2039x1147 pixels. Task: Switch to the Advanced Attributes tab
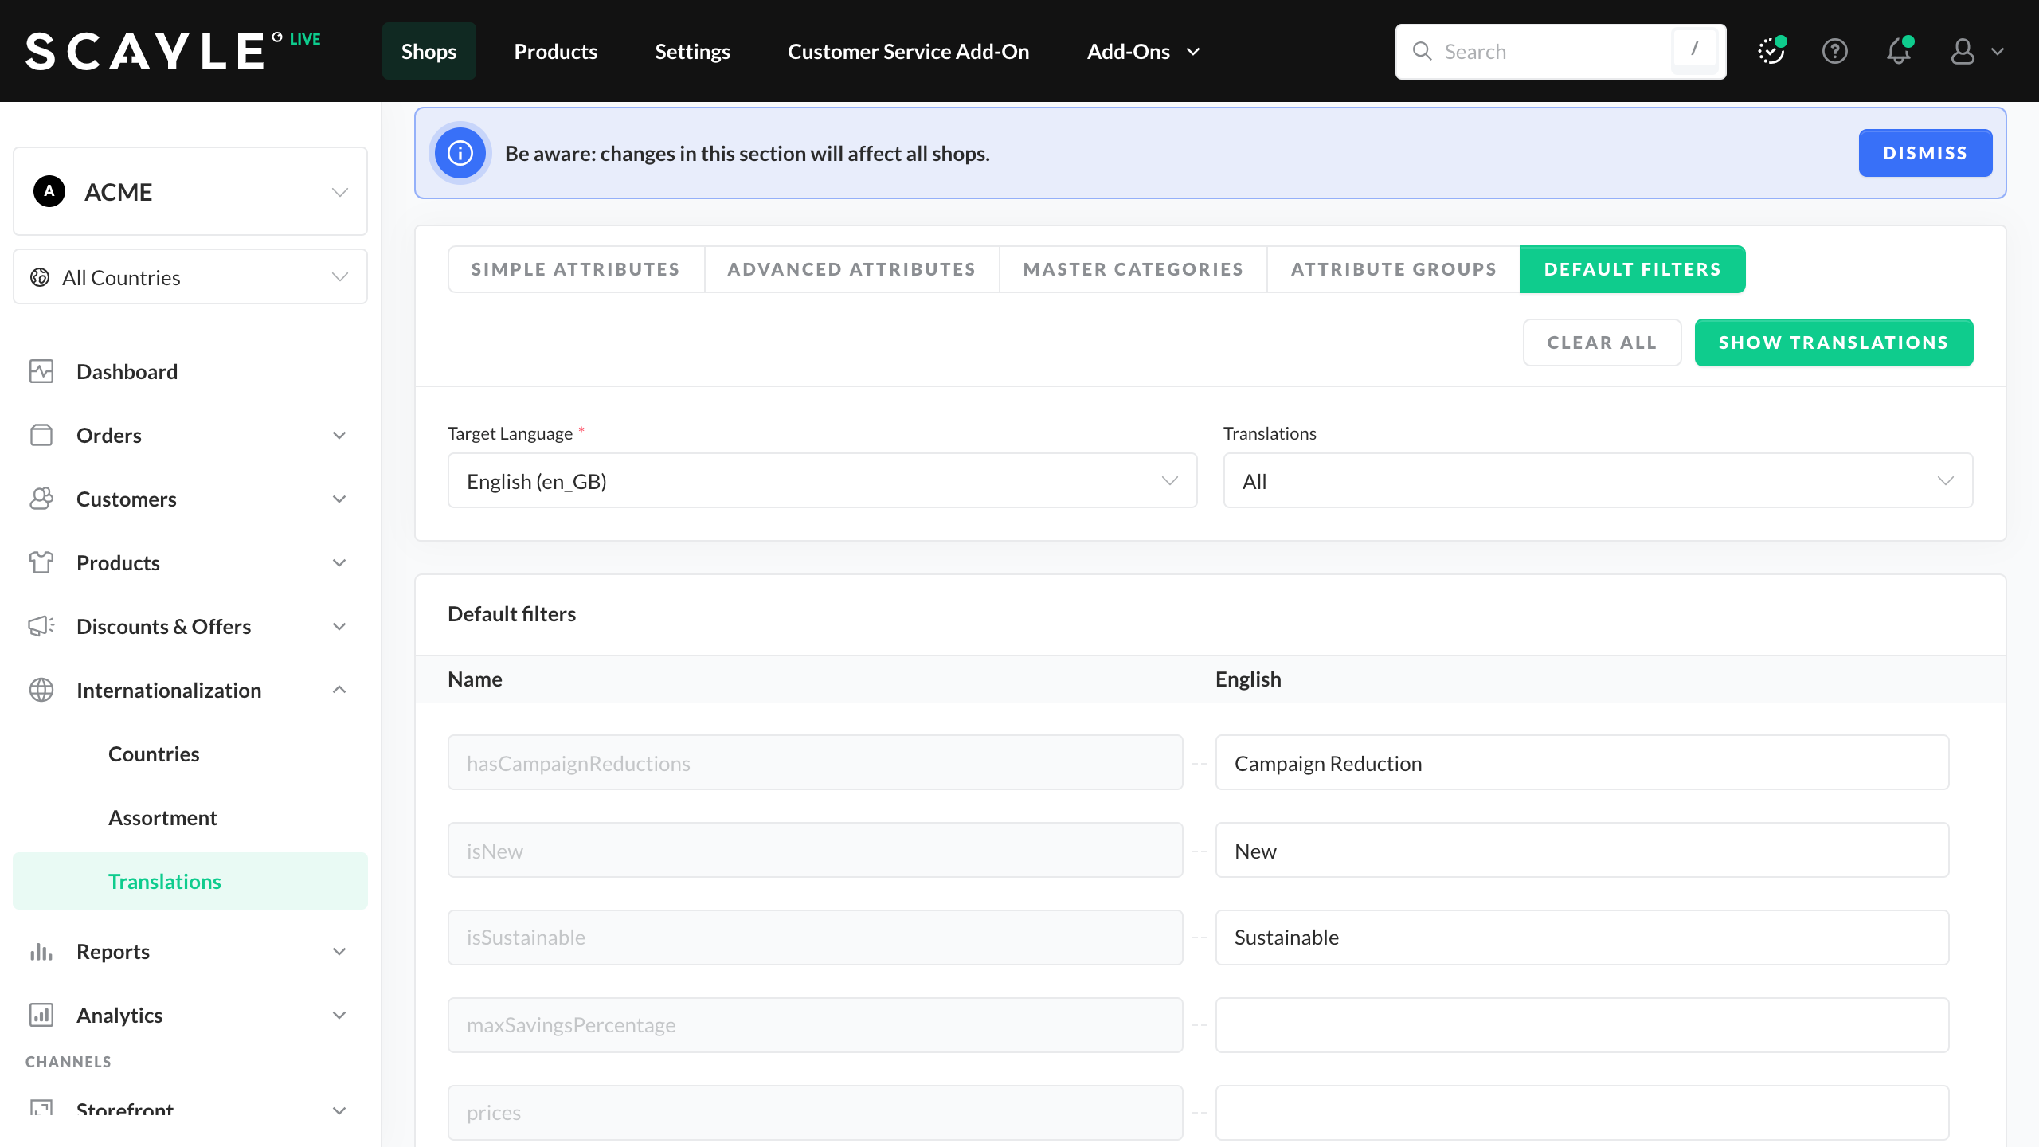click(851, 269)
